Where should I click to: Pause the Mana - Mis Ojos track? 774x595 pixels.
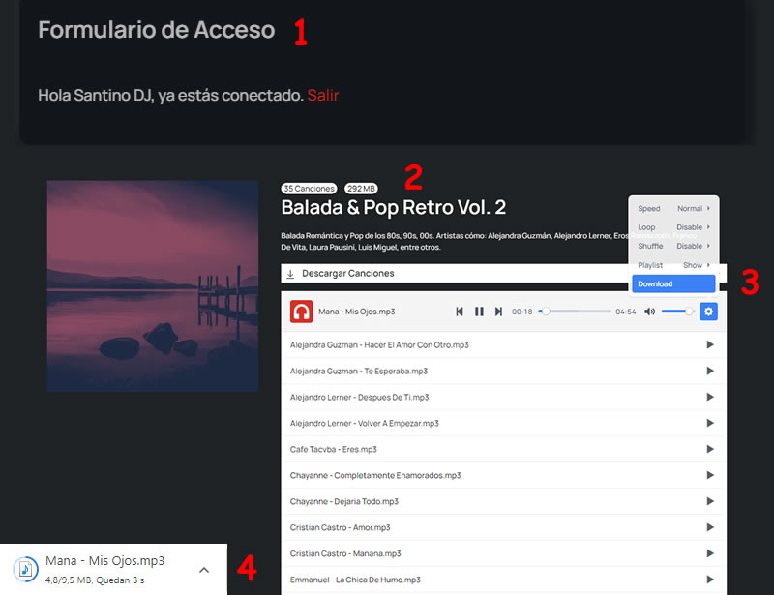coord(479,312)
